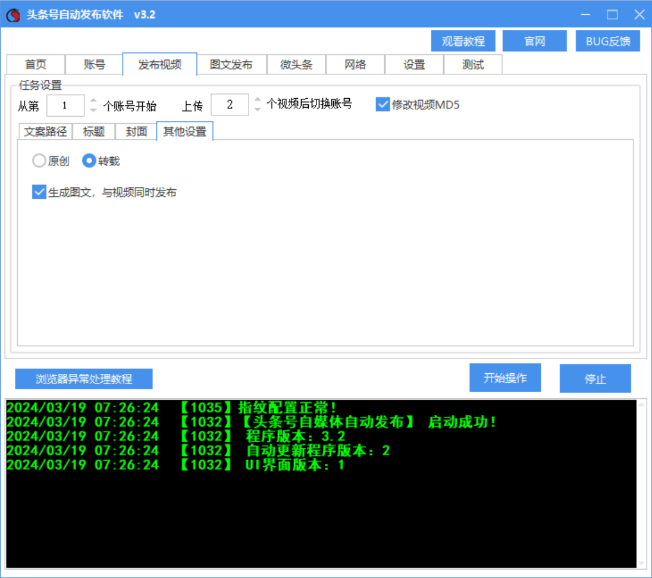Click the starting account number field
The width and height of the screenshot is (652, 578).
tap(65, 105)
